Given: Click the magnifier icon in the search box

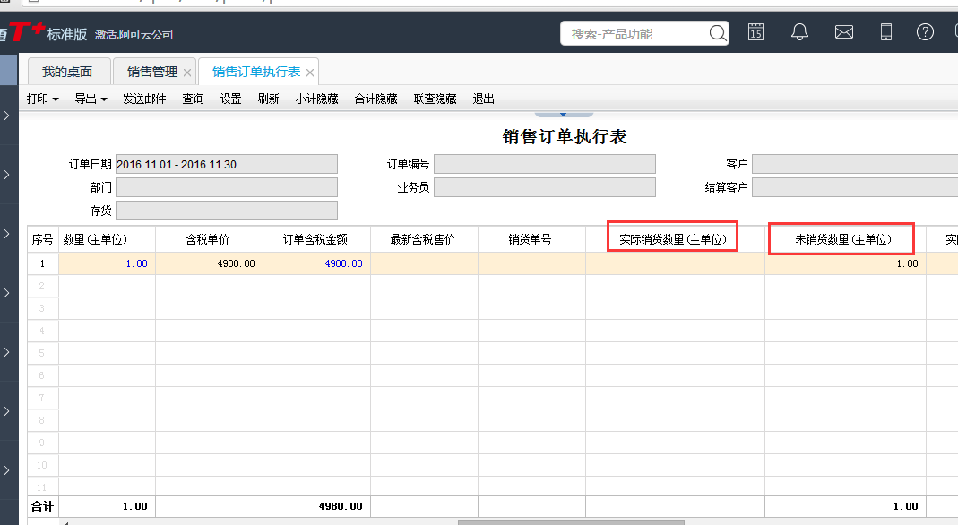Looking at the screenshot, I should (x=718, y=33).
